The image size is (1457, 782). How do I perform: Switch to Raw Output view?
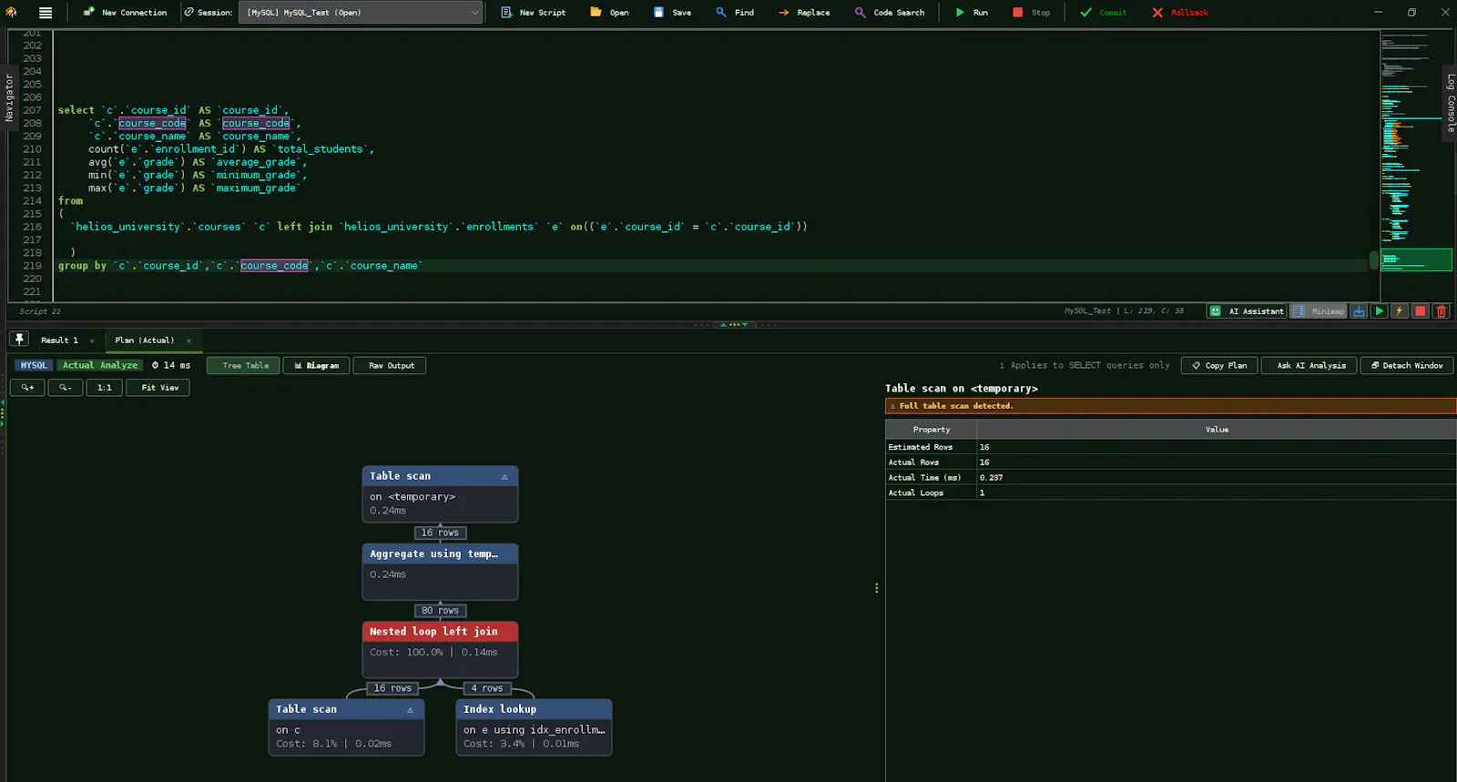(x=390, y=365)
